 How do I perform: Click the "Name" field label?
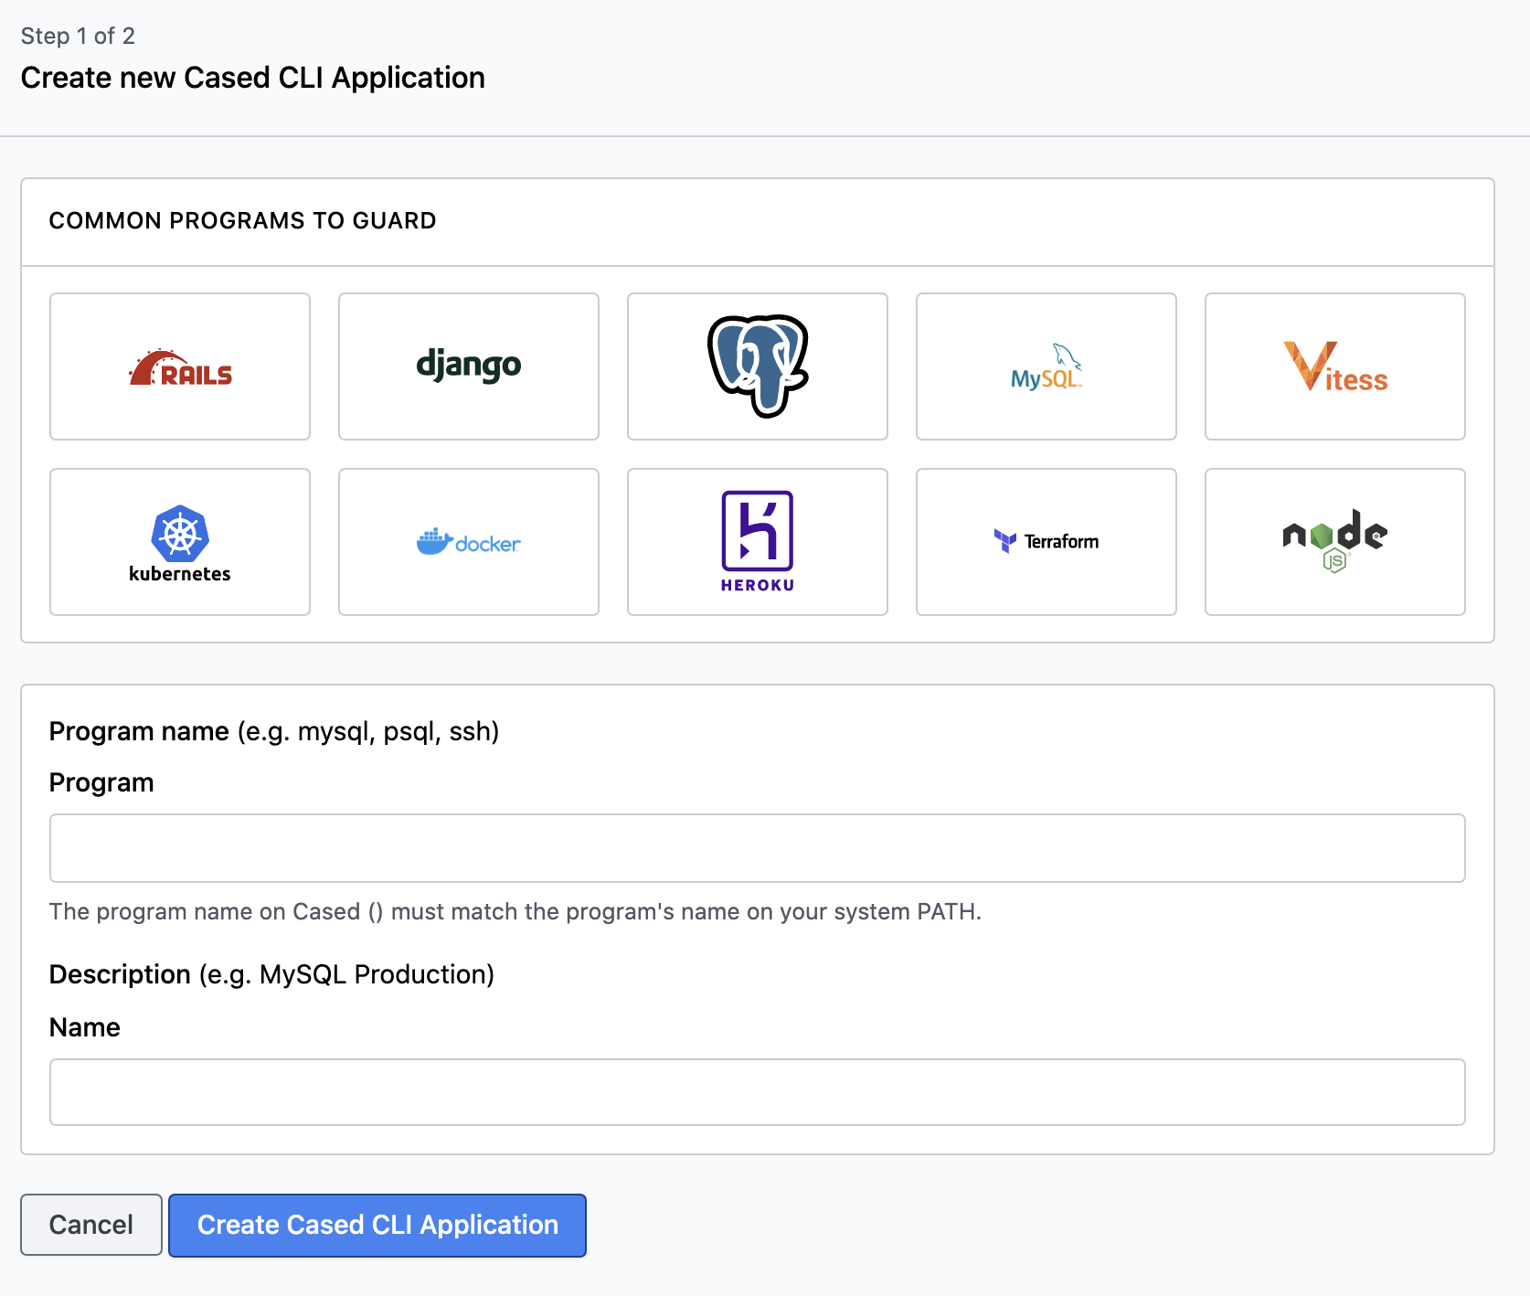point(85,1027)
